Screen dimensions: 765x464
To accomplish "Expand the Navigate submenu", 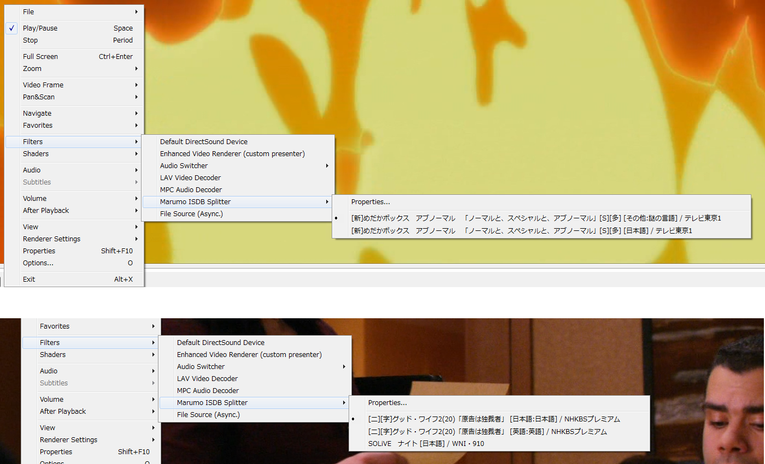I will pos(37,114).
